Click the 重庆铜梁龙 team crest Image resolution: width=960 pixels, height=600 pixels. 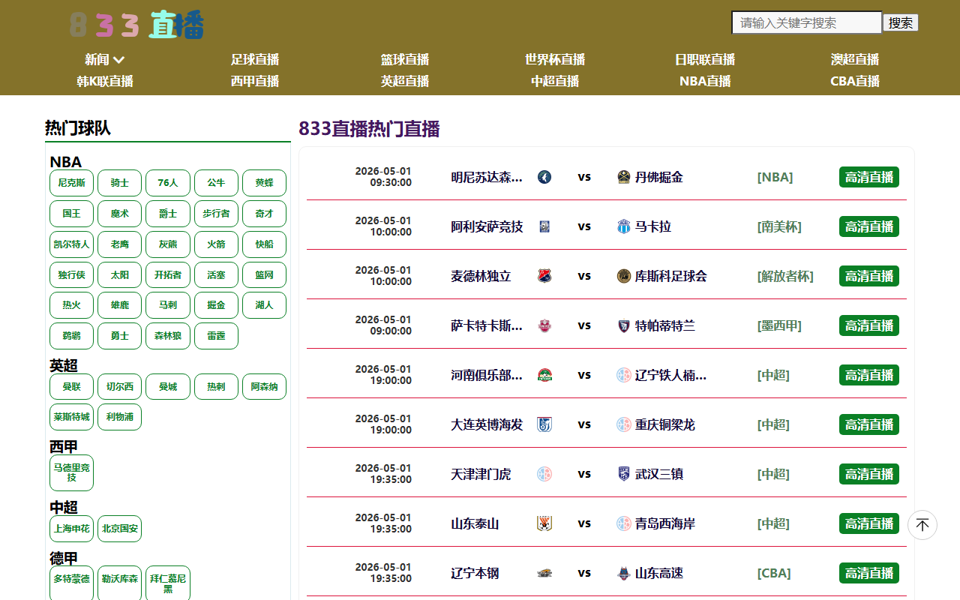tap(624, 424)
